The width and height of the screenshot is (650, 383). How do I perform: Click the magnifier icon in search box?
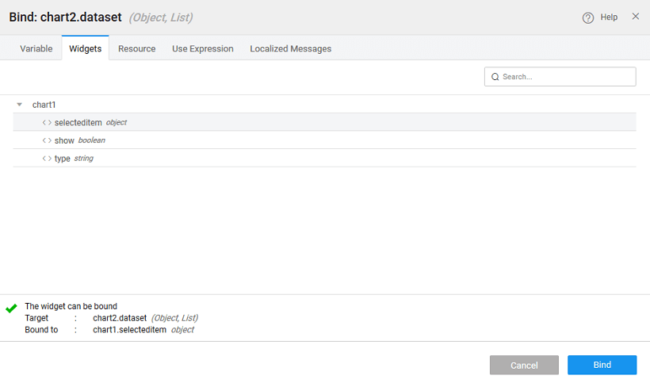click(495, 77)
